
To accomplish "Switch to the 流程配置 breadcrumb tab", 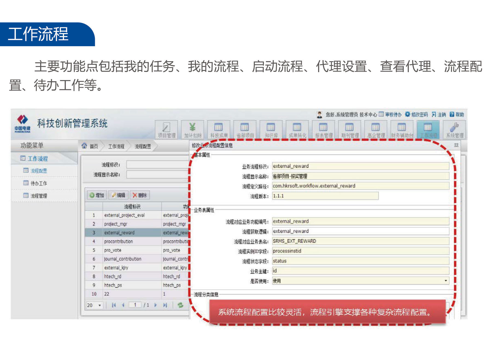I will point(143,146).
